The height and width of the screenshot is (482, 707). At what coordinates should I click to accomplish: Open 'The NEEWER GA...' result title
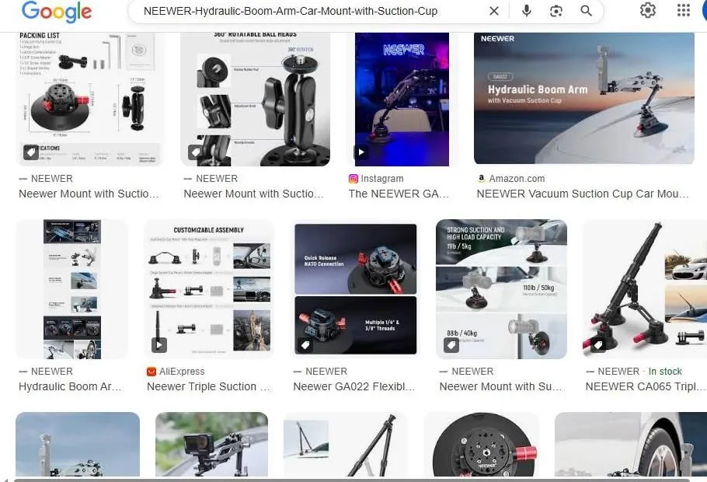[399, 194]
